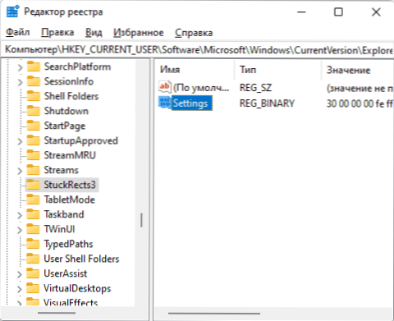Click the tree pane vertical scrollbar thumb
Viewport: 394px width, 321px height.
(x=141, y=220)
